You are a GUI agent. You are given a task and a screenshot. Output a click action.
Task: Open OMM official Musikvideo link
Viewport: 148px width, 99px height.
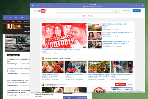pos(99,75)
